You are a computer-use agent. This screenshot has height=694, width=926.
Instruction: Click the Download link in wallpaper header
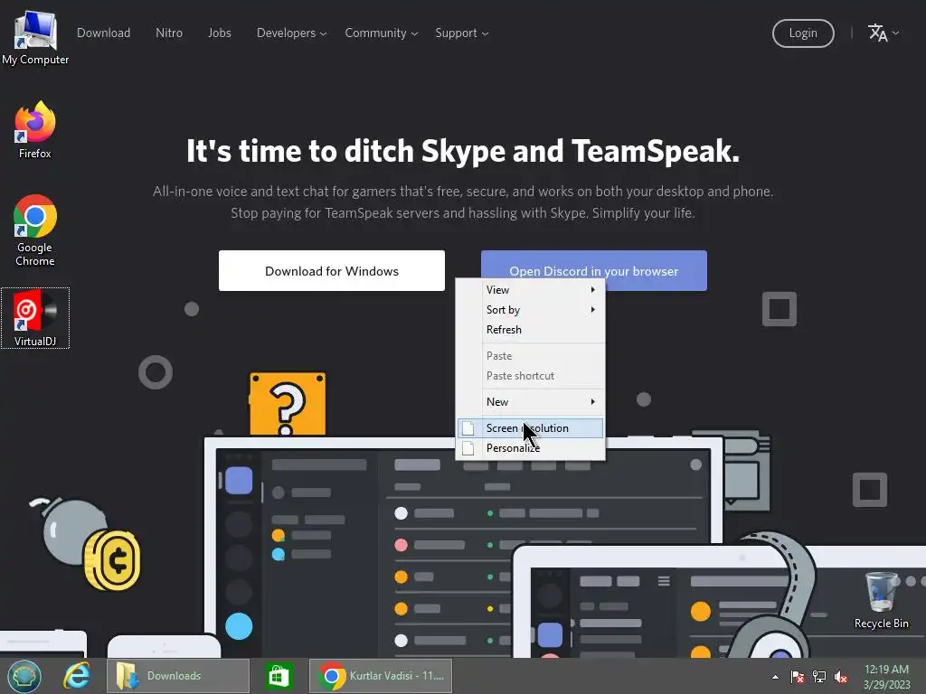(x=103, y=33)
